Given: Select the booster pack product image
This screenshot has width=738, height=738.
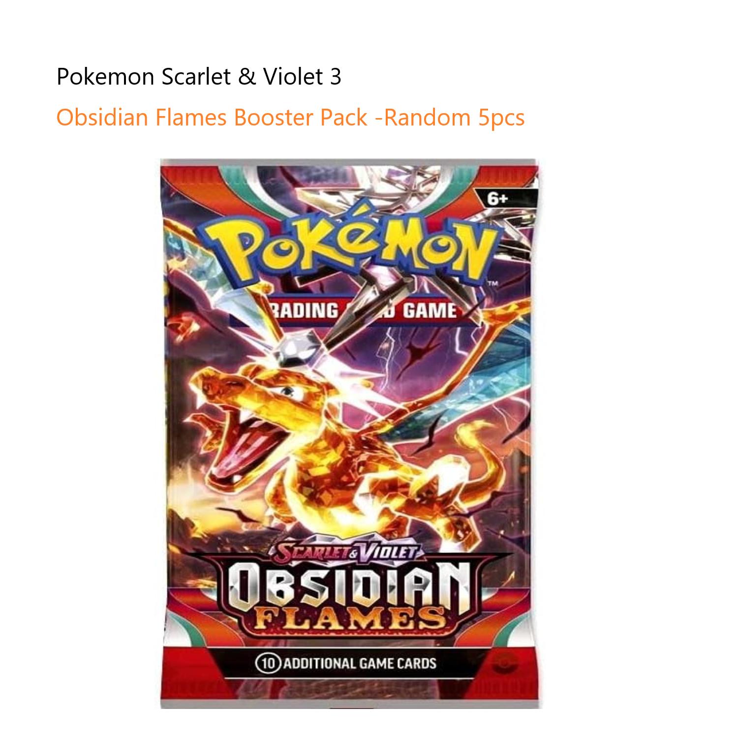Looking at the screenshot, I should click(x=349, y=433).
